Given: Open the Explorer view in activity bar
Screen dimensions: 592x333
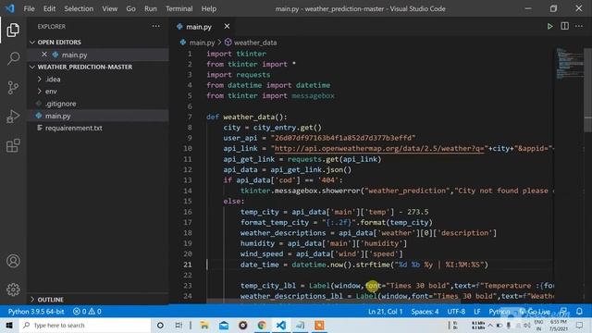Looking at the screenshot, I should 13,31.
